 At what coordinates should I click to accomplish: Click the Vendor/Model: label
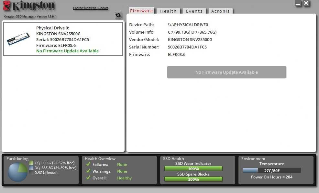point(144,40)
